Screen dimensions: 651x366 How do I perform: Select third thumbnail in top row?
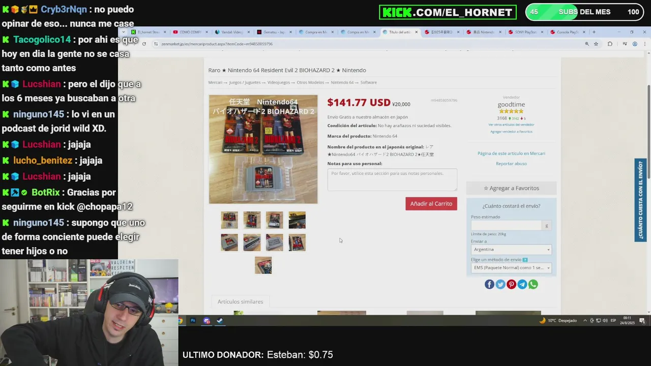[274, 220]
